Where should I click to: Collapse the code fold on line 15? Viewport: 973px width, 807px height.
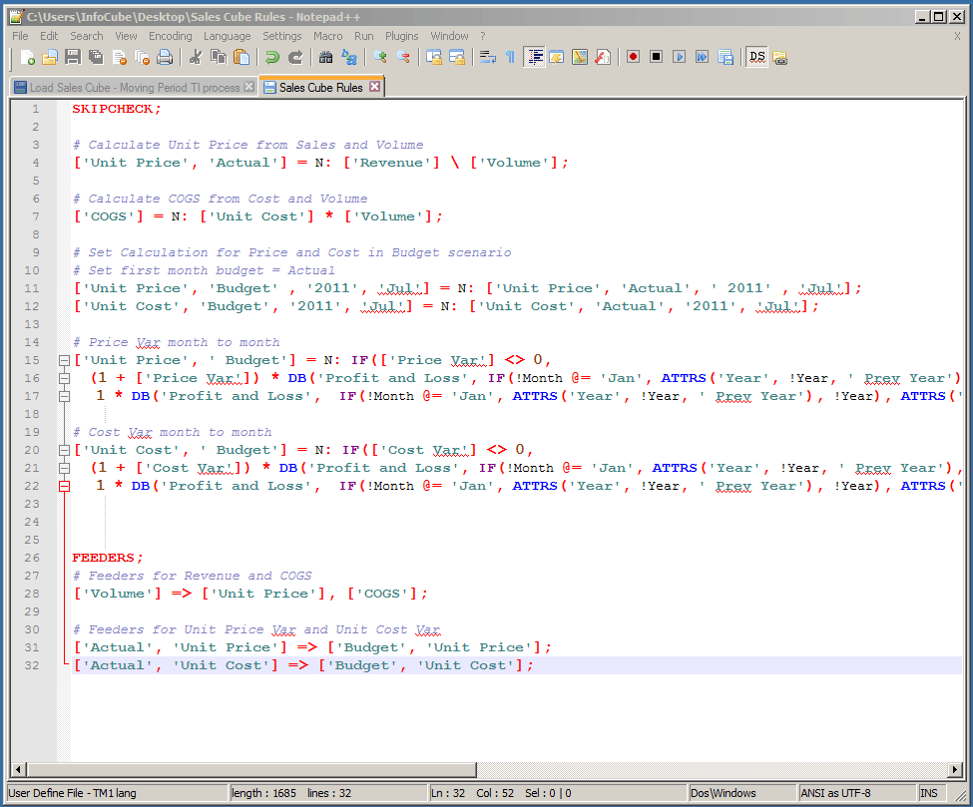click(x=63, y=360)
